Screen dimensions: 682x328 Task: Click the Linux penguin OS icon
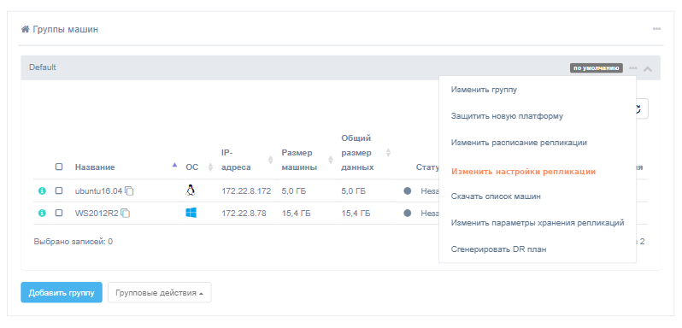point(191,190)
